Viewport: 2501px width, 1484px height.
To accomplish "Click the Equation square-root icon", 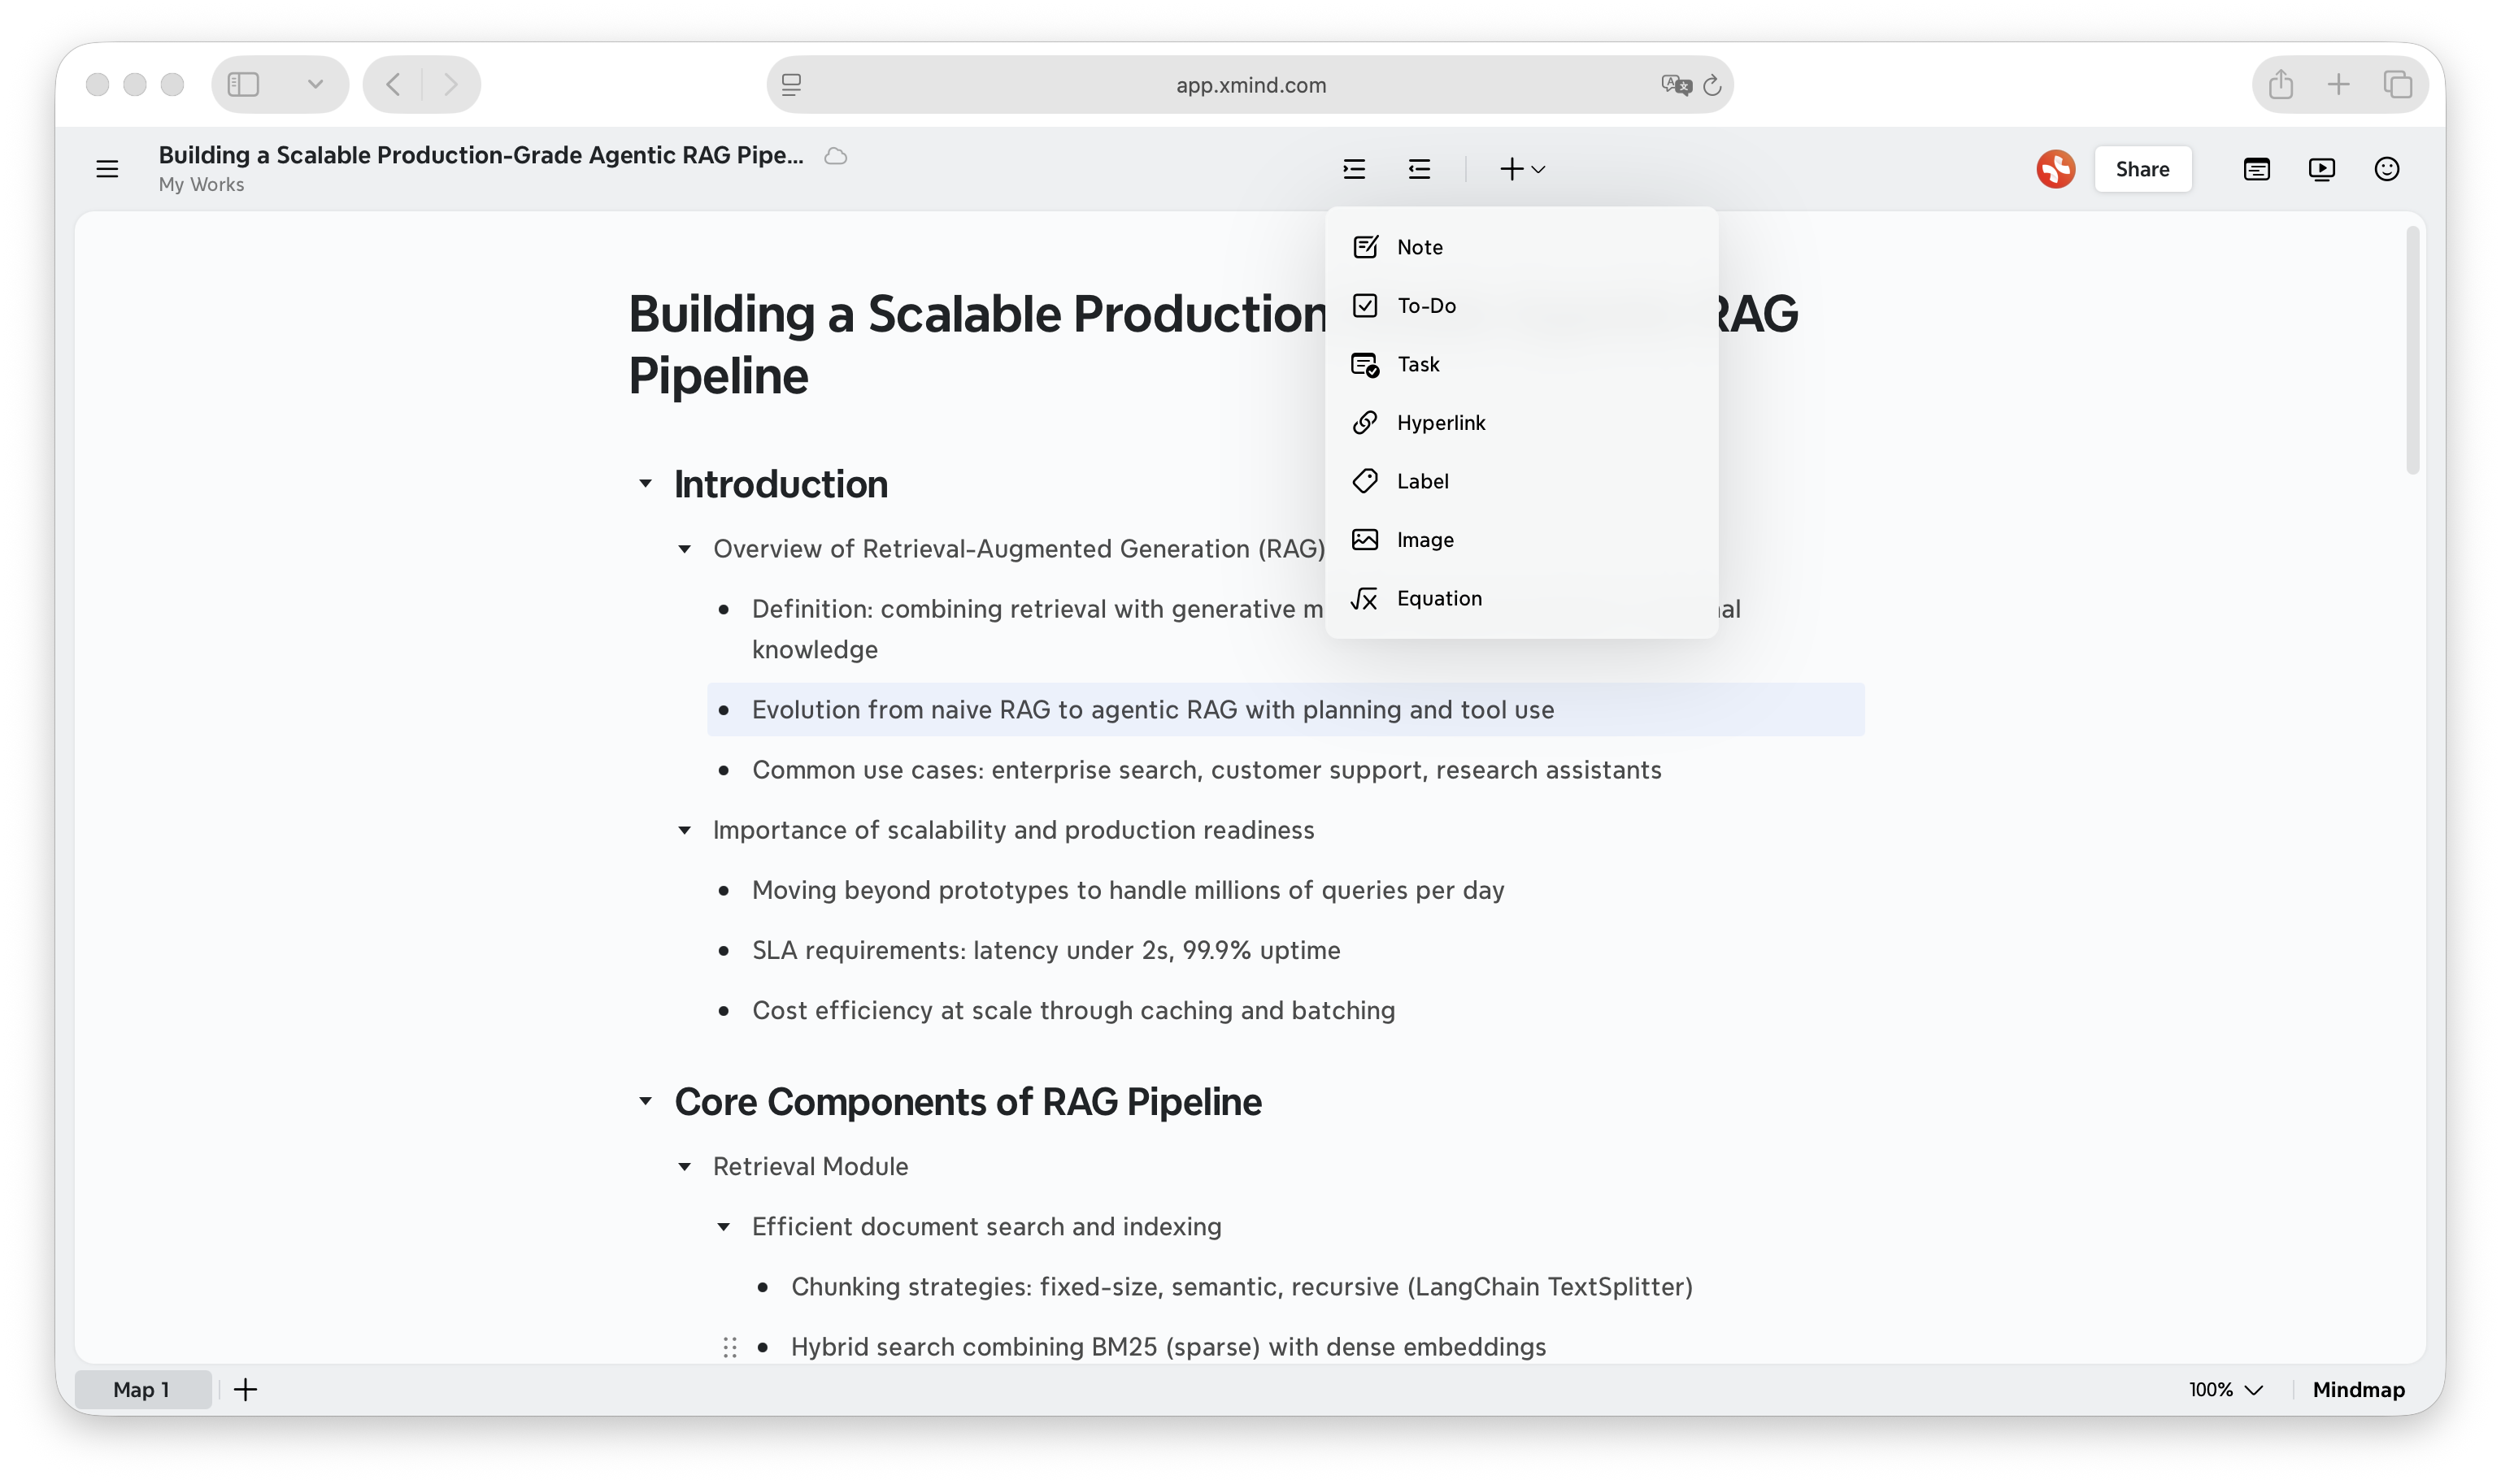I will point(1364,598).
